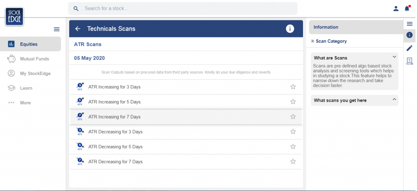This screenshot has height=191, width=417.
Task: Favorite ATR Decreasing for 3 Days star
Action: point(293,132)
